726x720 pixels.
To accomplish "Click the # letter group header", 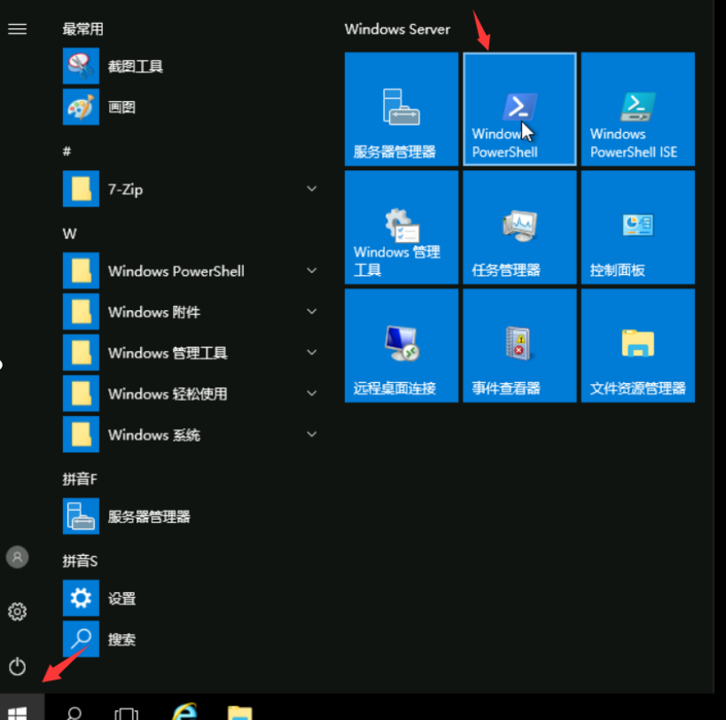I will 67,151.
